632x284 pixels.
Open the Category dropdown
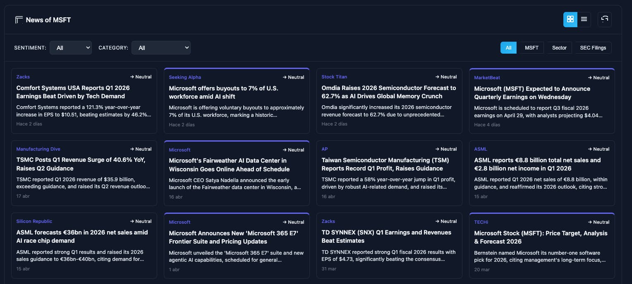[161, 47]
